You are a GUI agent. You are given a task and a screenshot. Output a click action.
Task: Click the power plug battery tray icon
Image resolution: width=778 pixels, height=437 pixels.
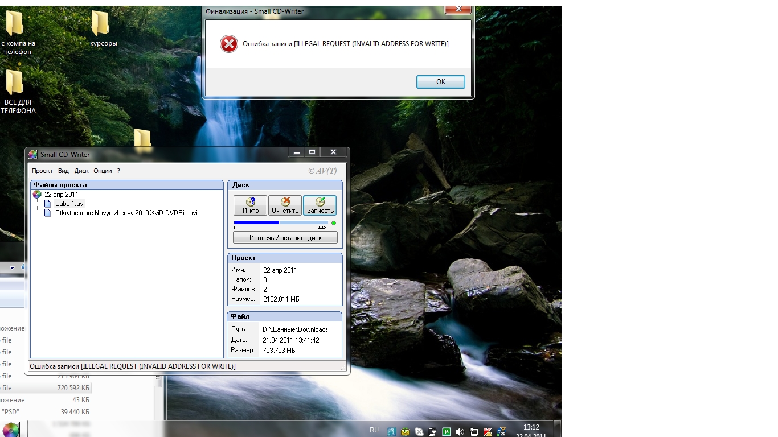432,432
